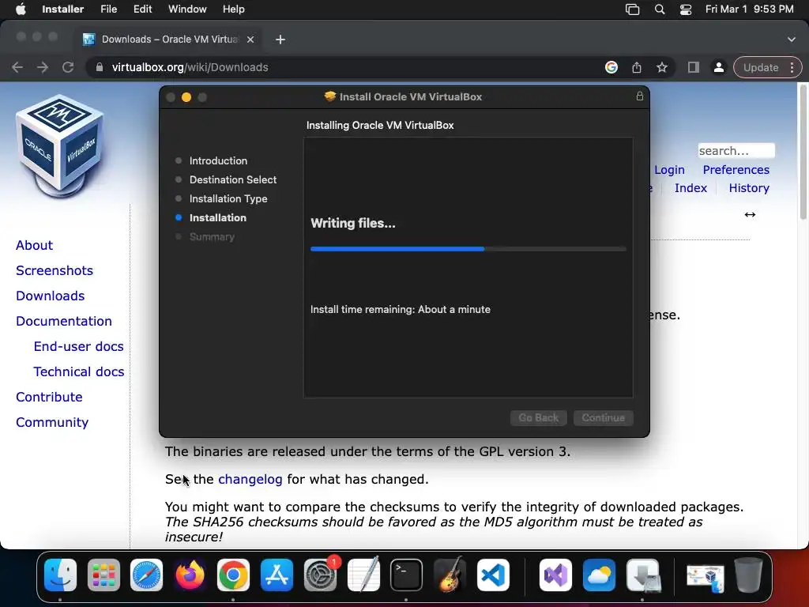This screenshot has height=607, width=809.
Task: Click the installer lock icon
Action: pyautogui.click(x=640, y=96)
